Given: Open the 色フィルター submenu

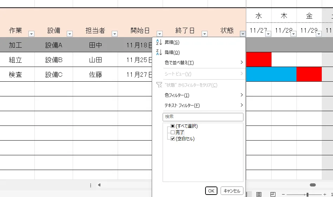Looking at the screenshot, I should (x=199, y=95).
